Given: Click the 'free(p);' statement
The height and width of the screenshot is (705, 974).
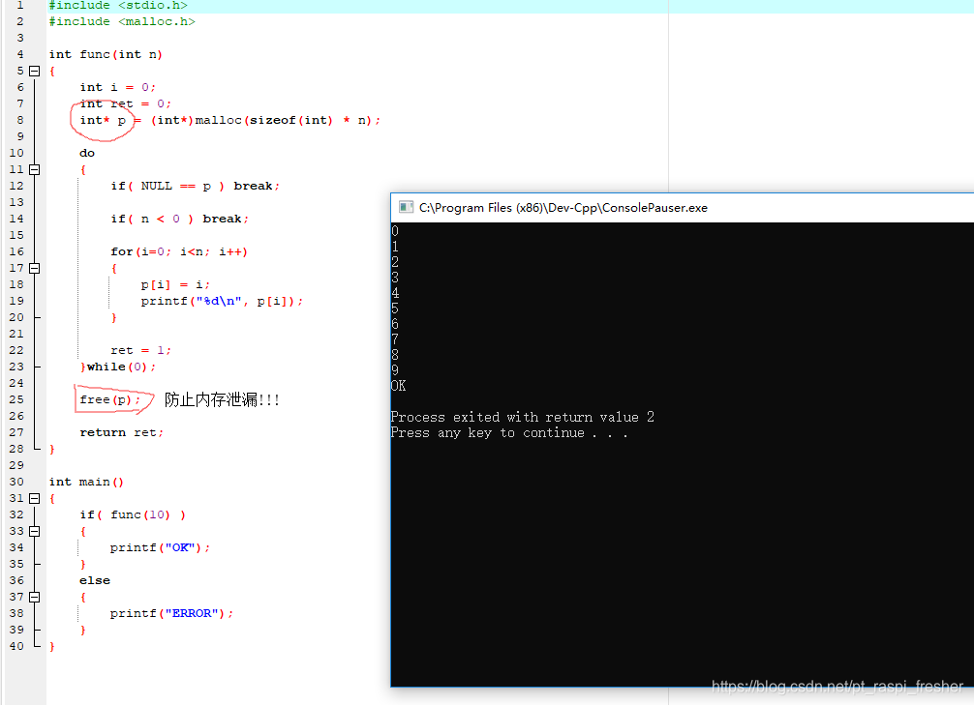Looking at the screenshot, I should pos(110,399).
